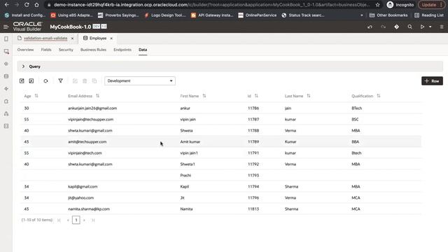Image resolution: width=448 pixels, height=252 pixels.
Task: Go to the first page of results
Action: (59, 220)
